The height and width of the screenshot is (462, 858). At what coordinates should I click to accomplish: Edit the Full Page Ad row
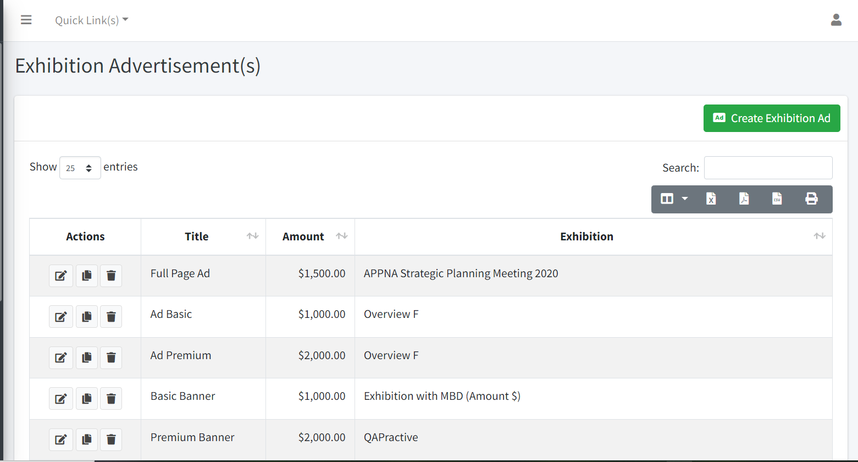click(61, 276)
